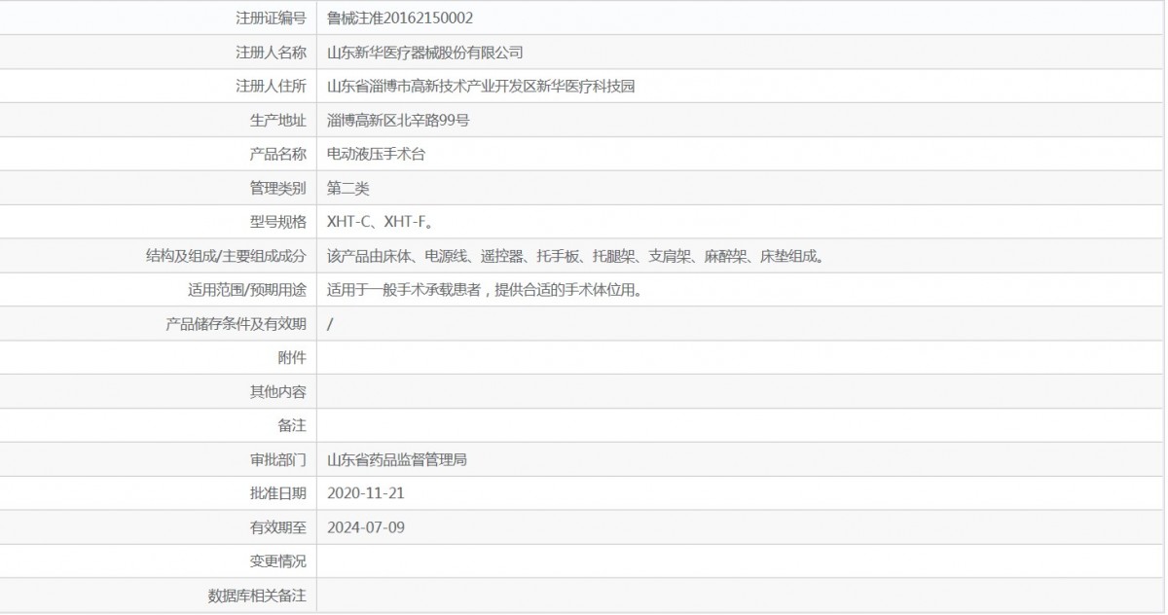
Task: Select the 审批部门 label
Action: [278, 459]
